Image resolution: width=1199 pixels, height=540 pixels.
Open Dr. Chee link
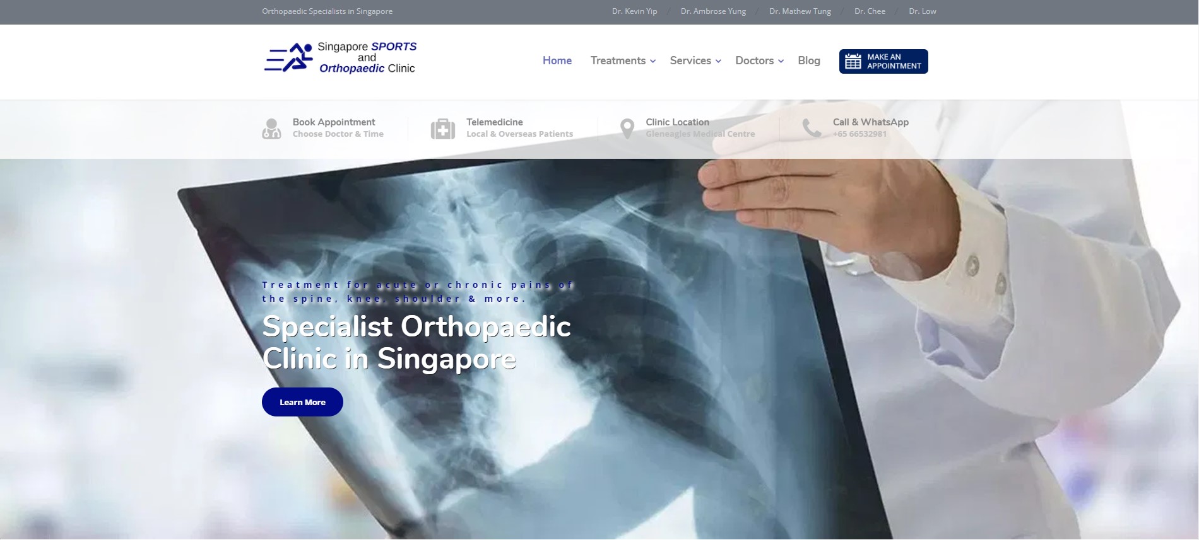[870, 11]
